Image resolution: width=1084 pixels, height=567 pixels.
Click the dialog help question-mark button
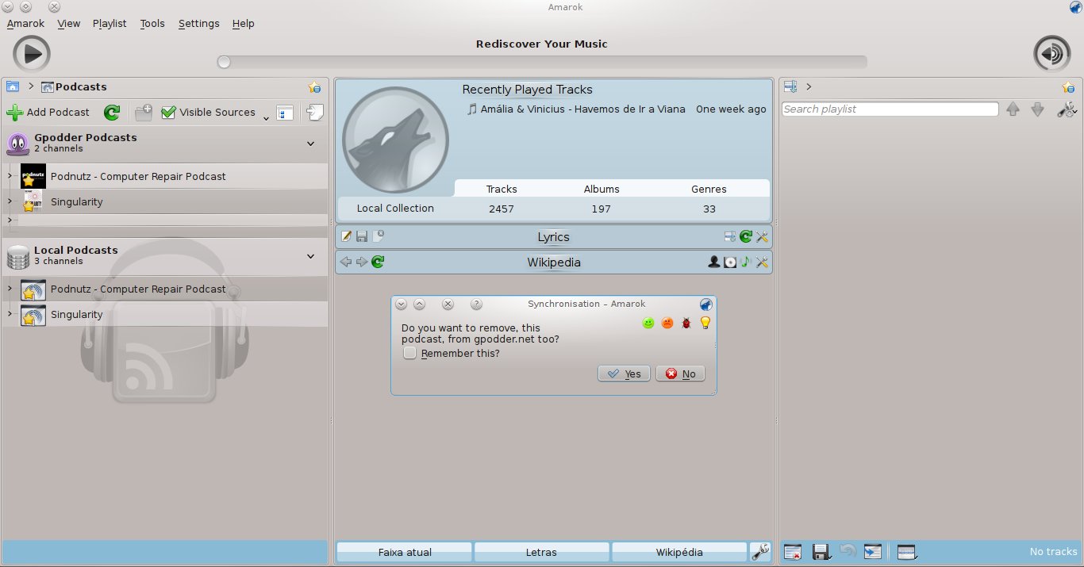(476, 304)
